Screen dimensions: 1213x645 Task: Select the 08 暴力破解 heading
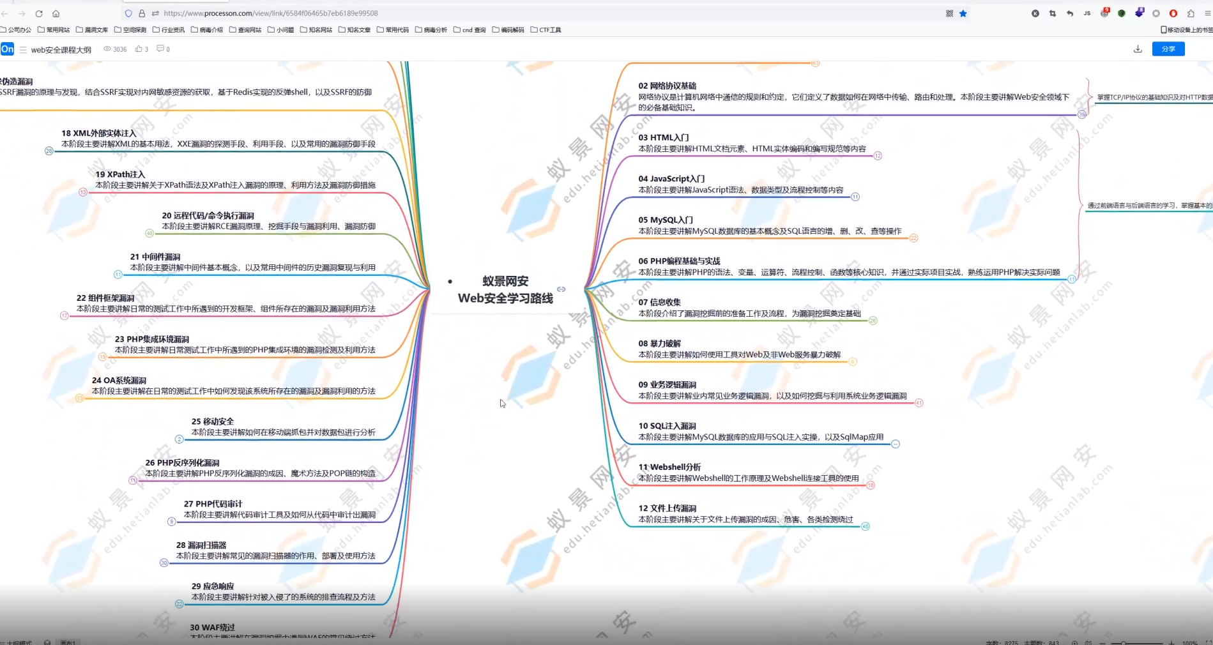659,344
